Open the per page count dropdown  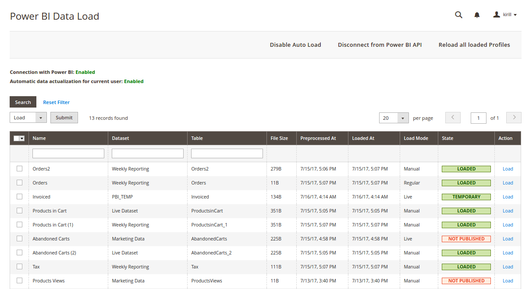point(394,118)
